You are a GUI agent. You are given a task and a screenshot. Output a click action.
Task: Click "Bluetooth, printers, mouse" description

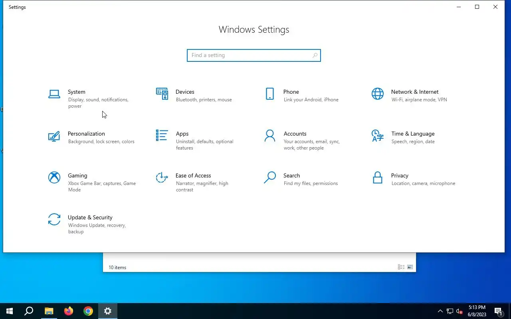[204, 100]
